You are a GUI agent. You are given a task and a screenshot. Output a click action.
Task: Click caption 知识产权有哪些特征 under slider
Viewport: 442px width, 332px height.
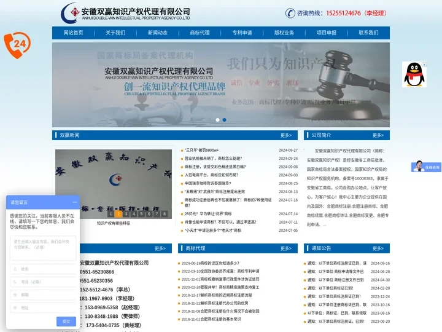[114, 223]
